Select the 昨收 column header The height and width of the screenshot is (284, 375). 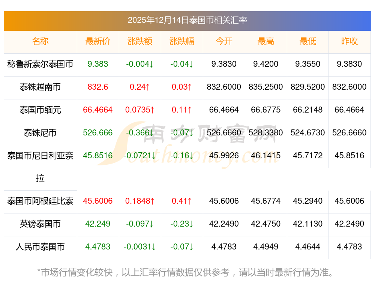coord(349,41)
